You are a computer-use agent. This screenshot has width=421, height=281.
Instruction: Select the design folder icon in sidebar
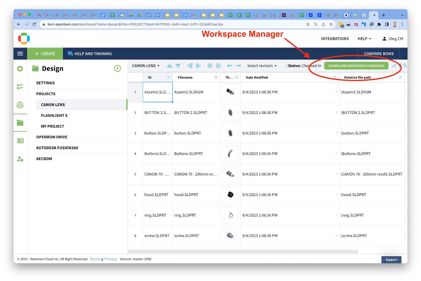point(20,123)
